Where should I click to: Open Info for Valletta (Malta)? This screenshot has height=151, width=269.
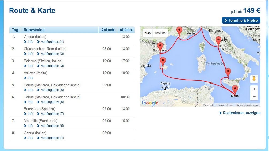tap(30, 78)
